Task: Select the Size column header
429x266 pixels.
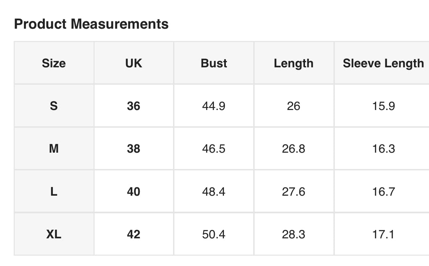Action: pos(54,63)
